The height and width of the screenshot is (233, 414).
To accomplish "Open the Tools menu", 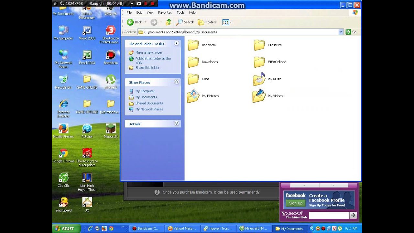I will (x=180, y=12).
